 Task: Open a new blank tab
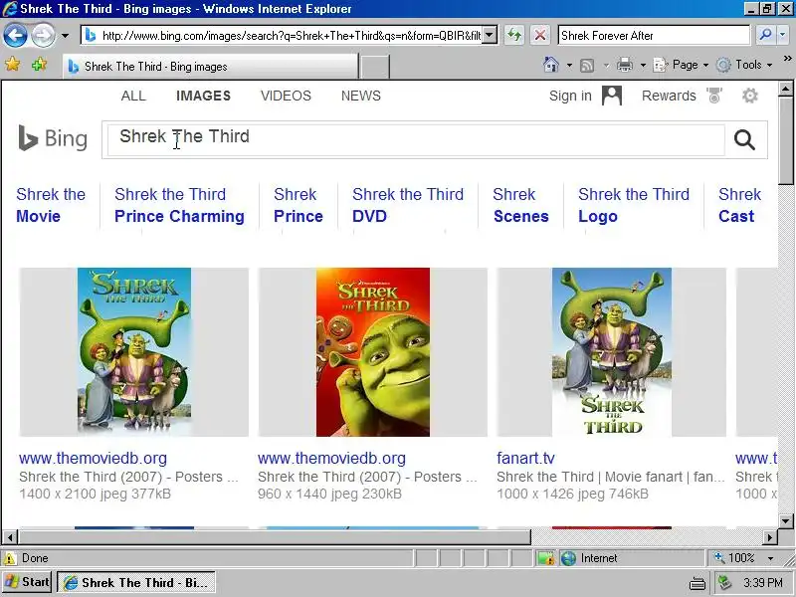click(375, 67)
